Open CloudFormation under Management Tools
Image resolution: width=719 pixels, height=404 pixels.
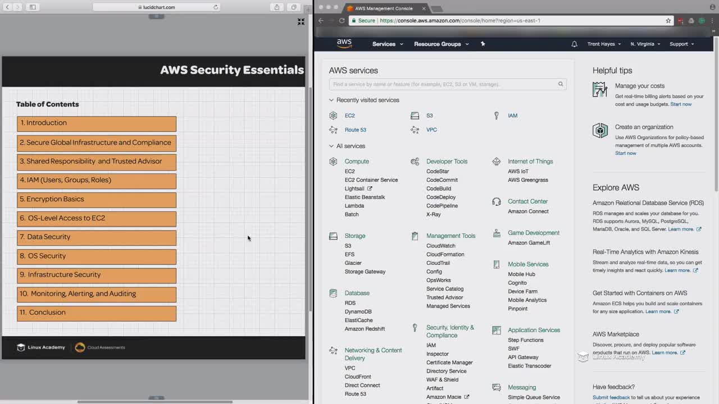tap(445, 254)
